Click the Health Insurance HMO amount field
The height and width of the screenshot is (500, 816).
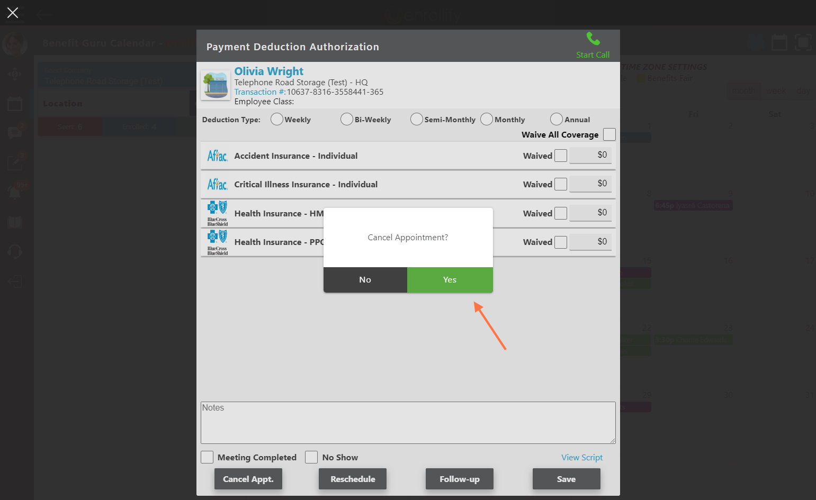click(x=590, y=213)
